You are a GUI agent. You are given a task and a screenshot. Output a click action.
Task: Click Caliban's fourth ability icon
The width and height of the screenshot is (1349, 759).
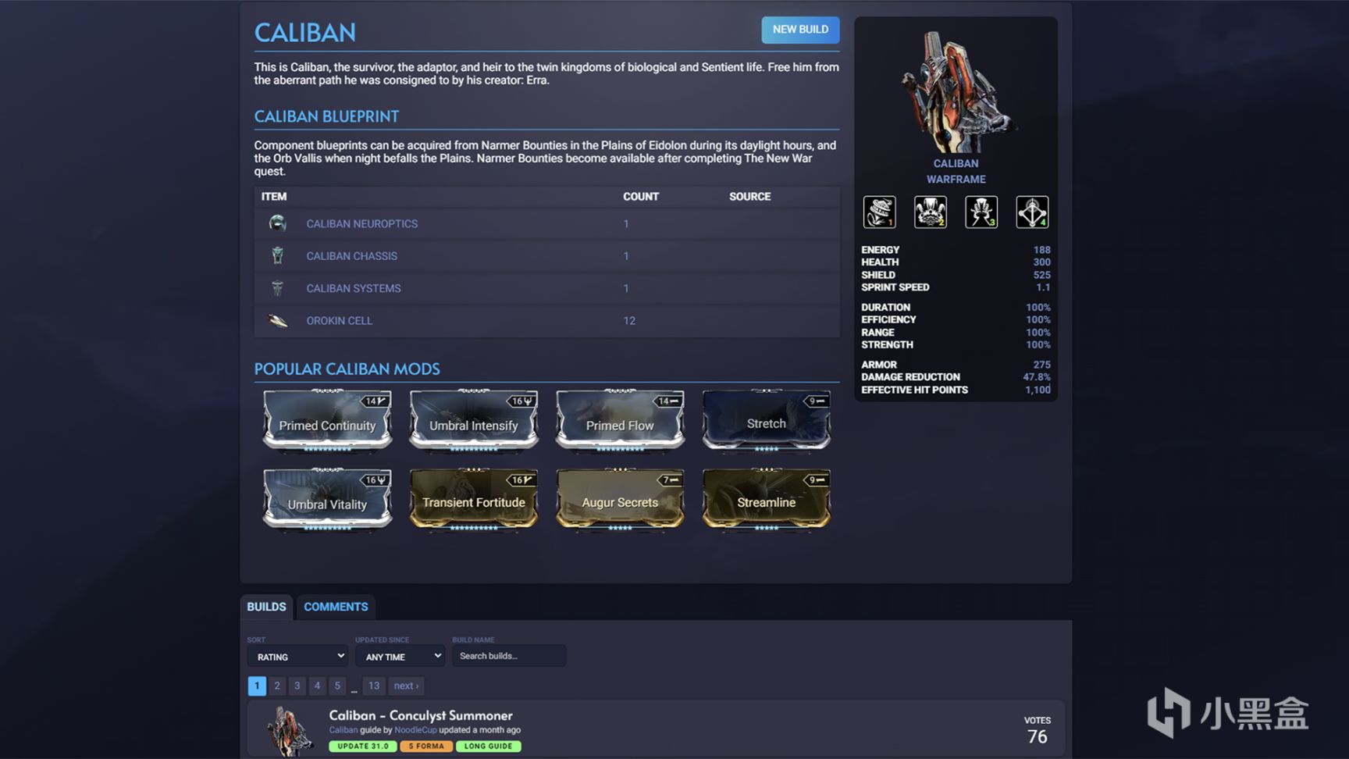[x=1032, y=212]
